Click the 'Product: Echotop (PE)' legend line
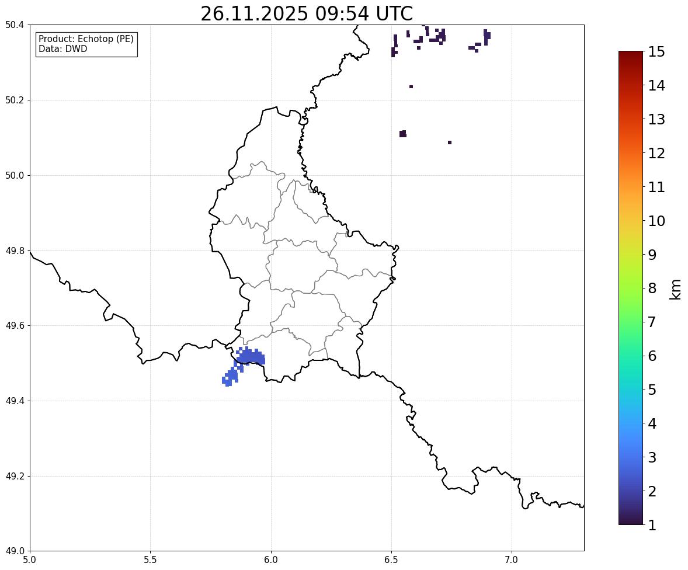The image size is (688, 570). [86, 39]
